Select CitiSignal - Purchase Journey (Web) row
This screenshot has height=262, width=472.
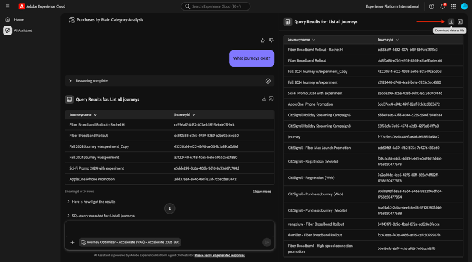pyautogui.click(x=373, y=194)
